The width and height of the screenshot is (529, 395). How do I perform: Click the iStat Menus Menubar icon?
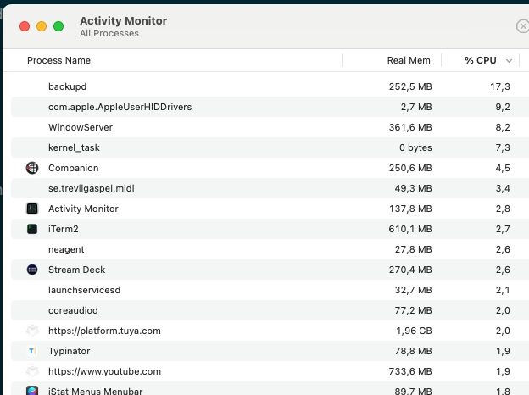pyautogui.click(x=32, y=391)
